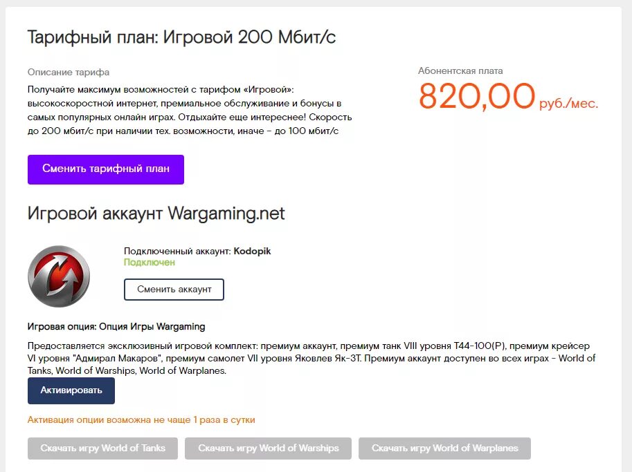Click the 'руб./мес.' price unit text
632x472 pixels.
[x=568, y=104]
